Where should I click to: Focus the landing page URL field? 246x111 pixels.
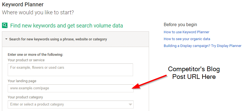(x=71, y=88)
